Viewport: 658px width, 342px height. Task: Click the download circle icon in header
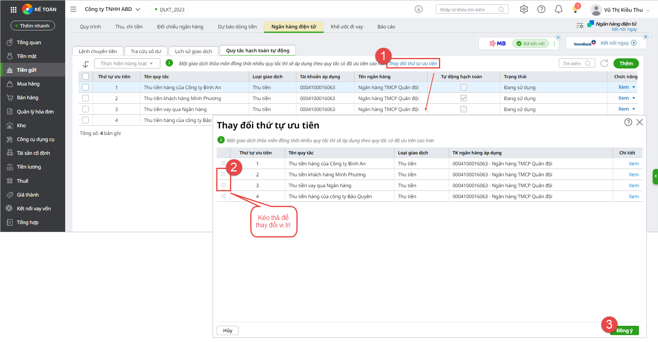pyautogui.click(x=419, y=9)
